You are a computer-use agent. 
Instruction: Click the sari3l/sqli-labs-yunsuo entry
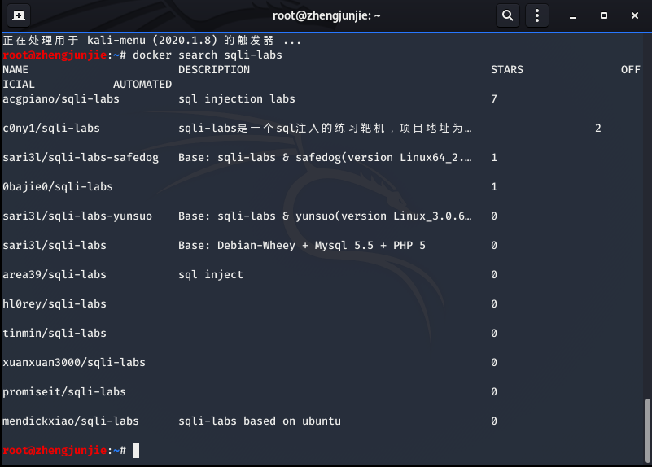click(x=77, y=216)
